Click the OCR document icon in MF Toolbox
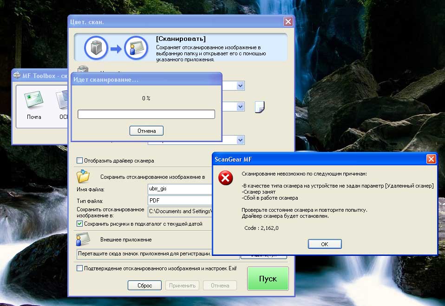Image resolution: width=445 pixels, height=306 pixels. (x=62, y=99)
